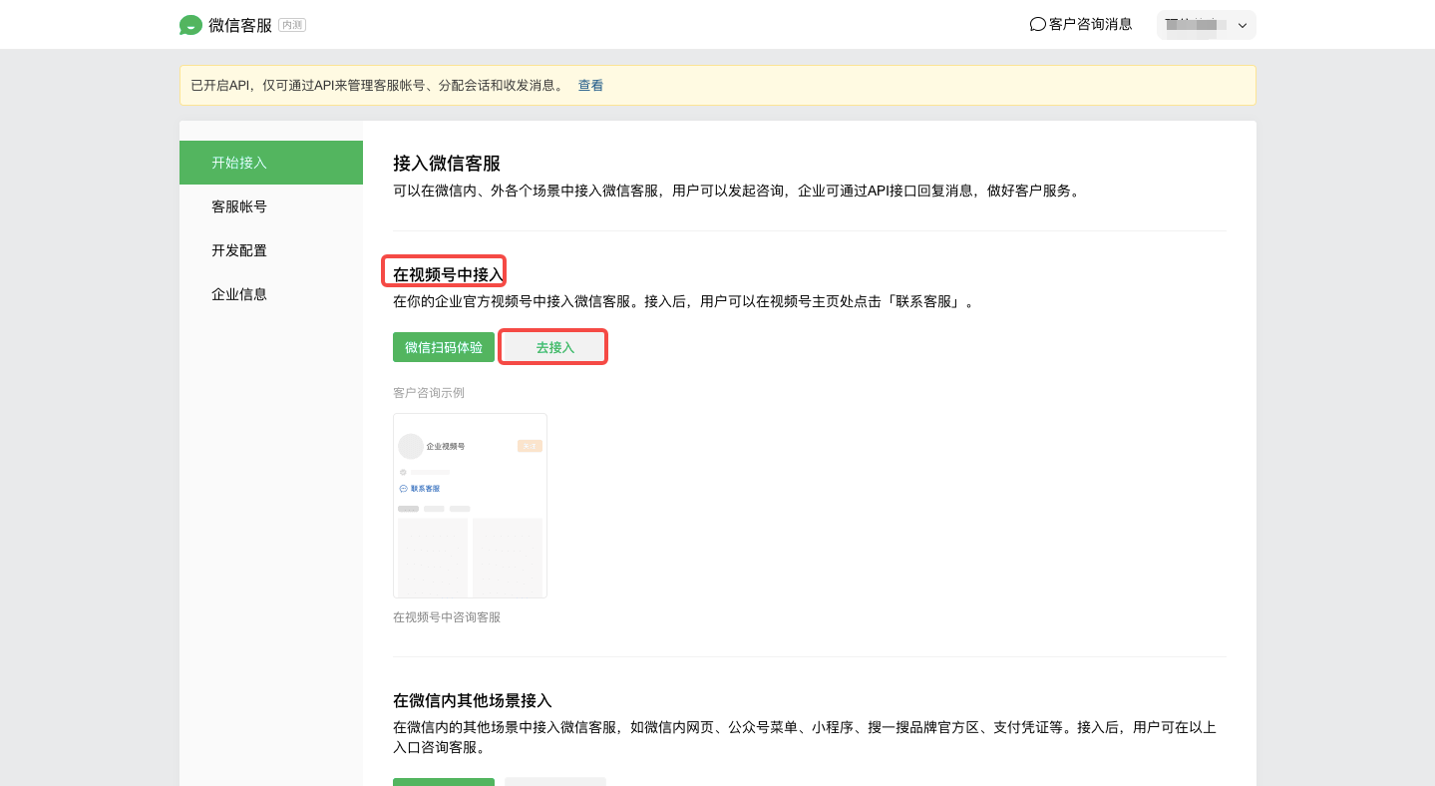Open the 客服帐号 sidebar item
This screenshot has width=1435, height=786.
271,206
